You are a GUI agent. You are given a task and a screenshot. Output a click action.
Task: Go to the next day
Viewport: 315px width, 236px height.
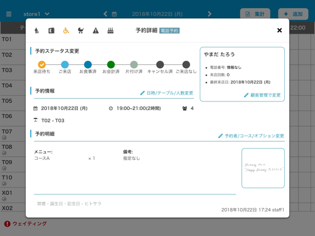(x=209, y=14)
